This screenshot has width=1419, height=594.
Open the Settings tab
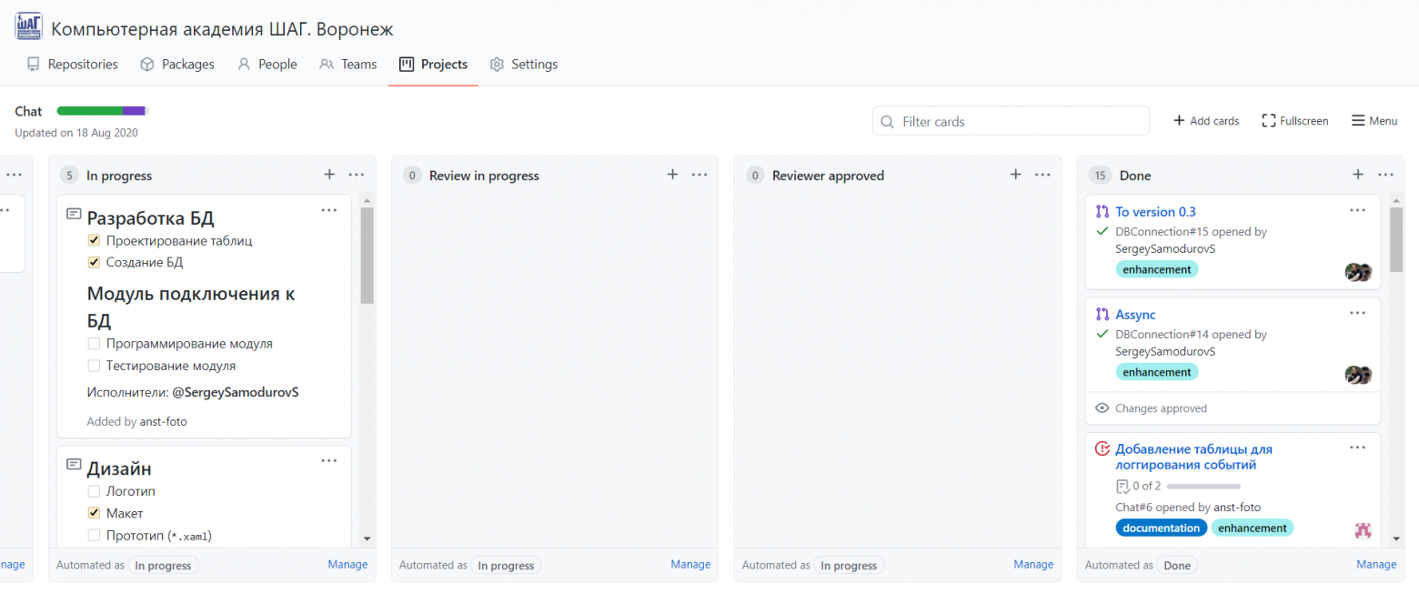click(533, 64)
